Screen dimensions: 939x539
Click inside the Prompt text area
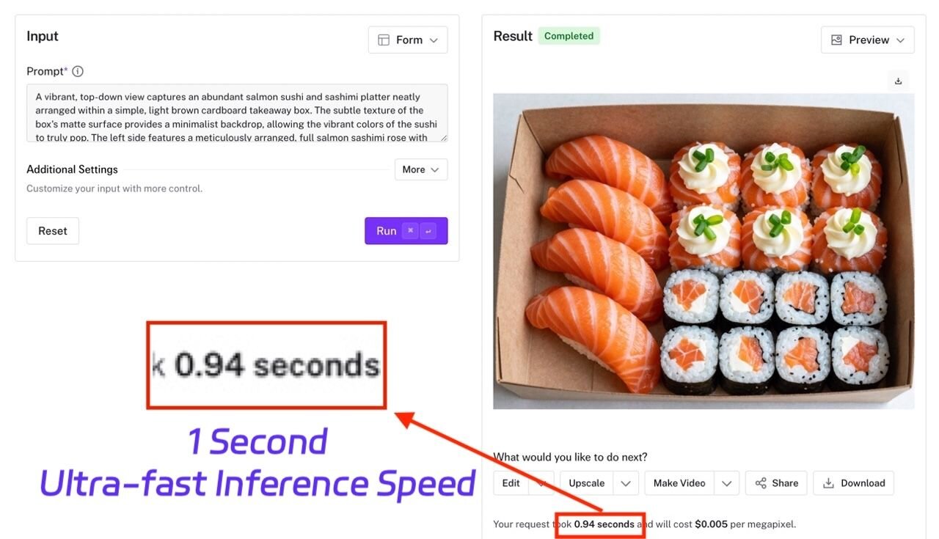click(237, 113)
